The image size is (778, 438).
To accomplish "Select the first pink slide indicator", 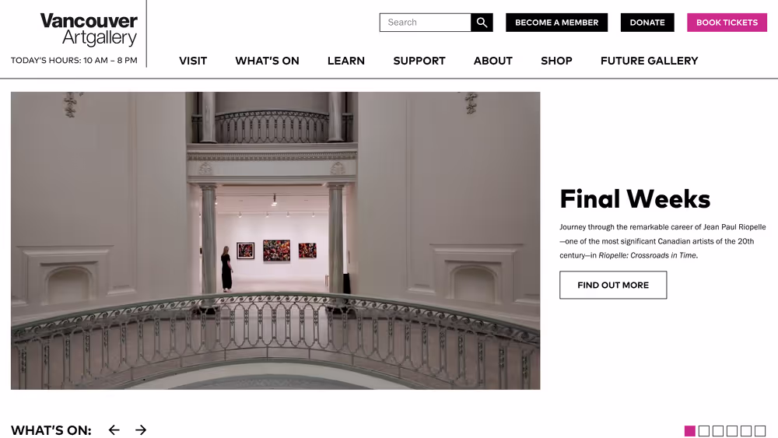I will (x=689, y=431).
